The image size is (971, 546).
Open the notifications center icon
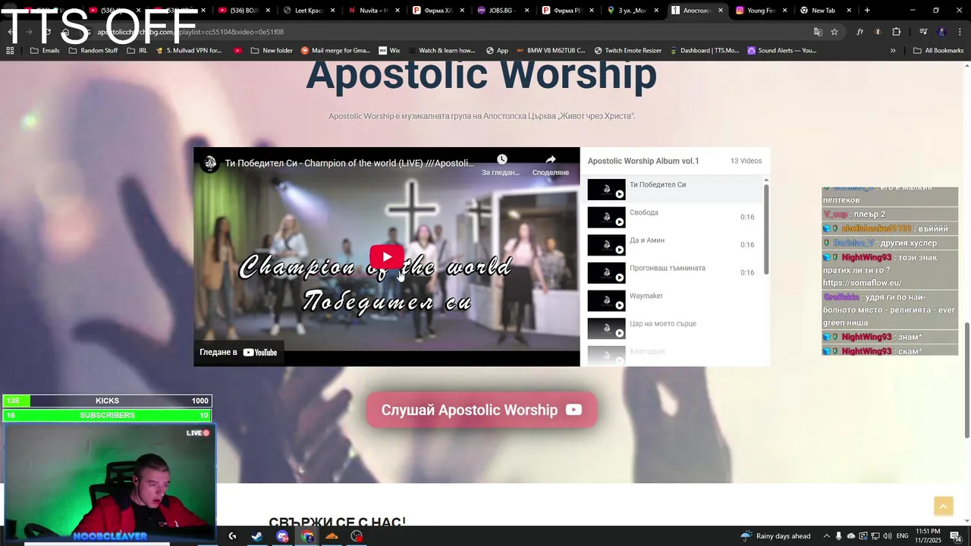tap(955, 536)
